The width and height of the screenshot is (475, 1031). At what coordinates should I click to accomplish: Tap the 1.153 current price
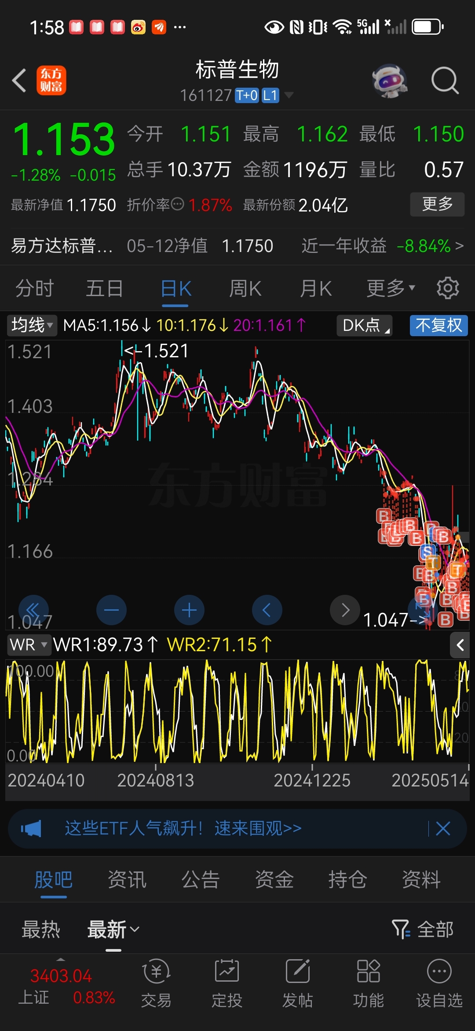click(64, 139)
